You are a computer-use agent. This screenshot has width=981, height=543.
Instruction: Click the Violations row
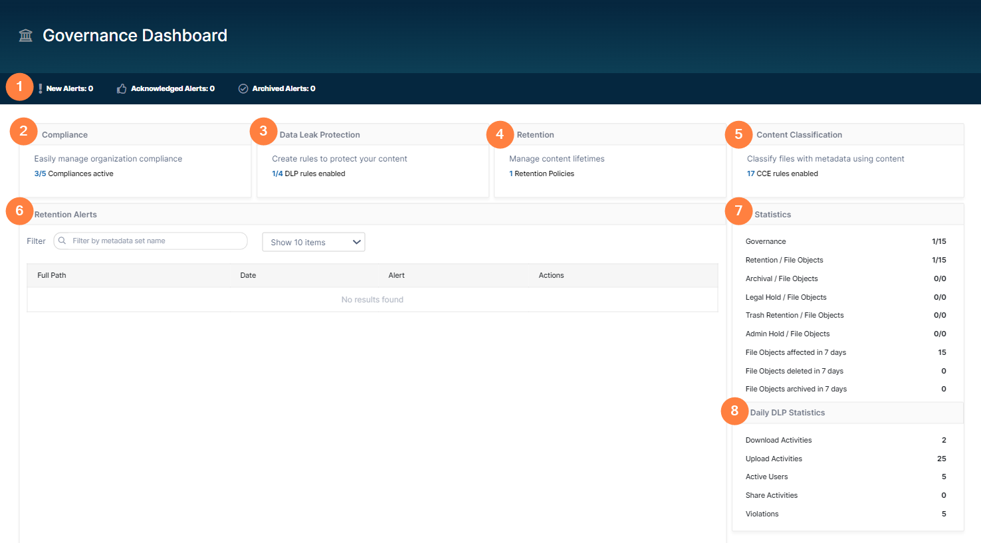(846, 514)
